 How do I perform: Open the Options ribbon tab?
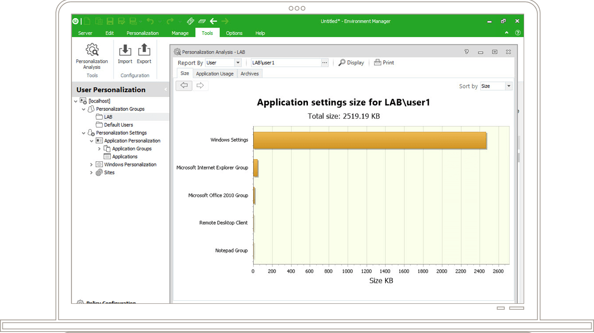(234, 33)
